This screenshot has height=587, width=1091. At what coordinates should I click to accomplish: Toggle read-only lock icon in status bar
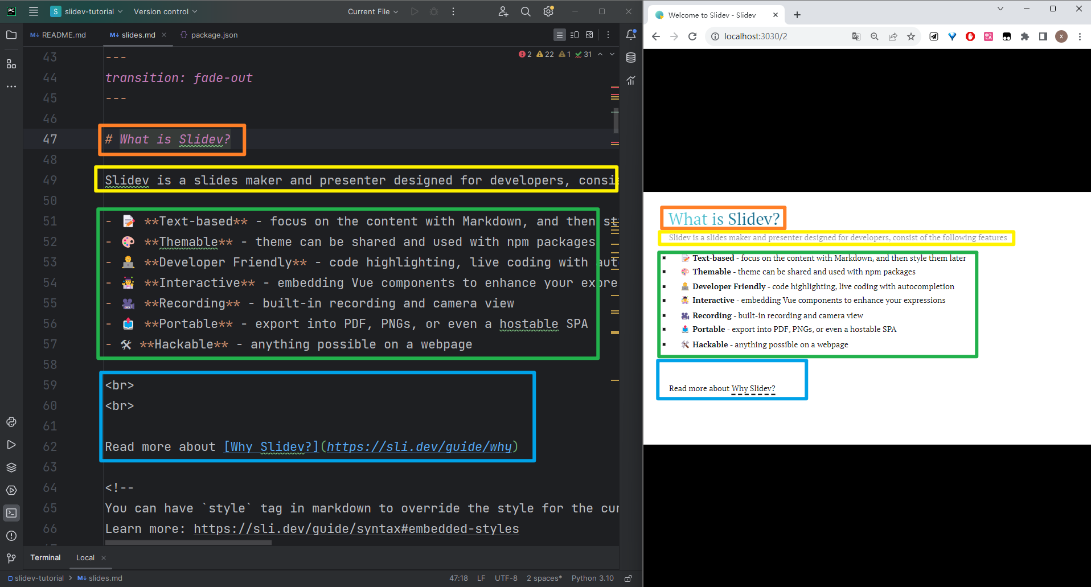point(629,578)
